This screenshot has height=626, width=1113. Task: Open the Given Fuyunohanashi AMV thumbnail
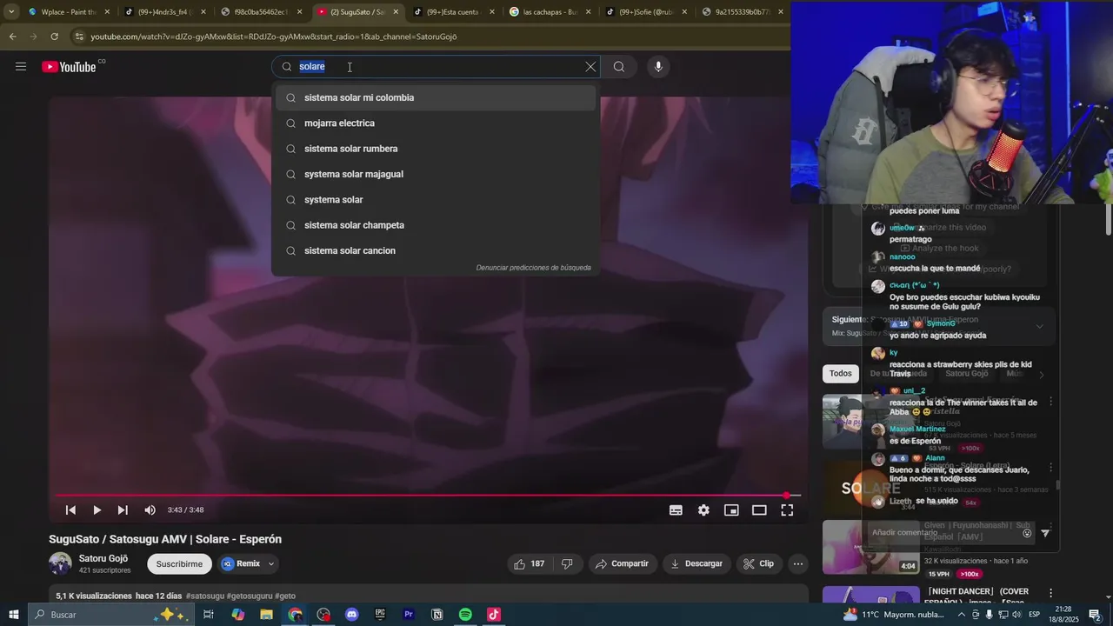(x=870, y=547)
